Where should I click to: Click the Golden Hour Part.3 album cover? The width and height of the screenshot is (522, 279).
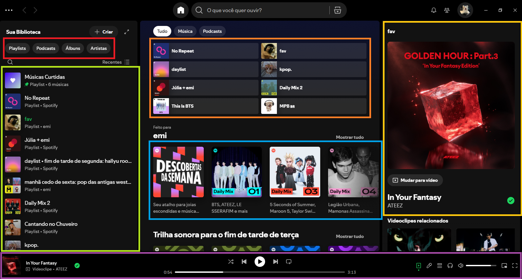451,105
